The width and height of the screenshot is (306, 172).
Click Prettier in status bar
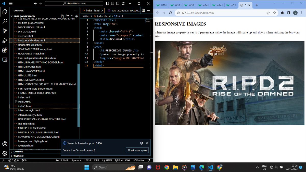(x=138, y=160)
